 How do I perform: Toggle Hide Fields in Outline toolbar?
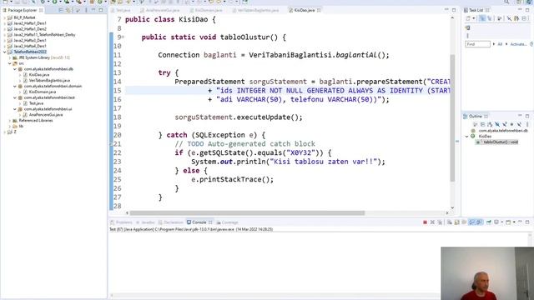(x=497, y=124)
